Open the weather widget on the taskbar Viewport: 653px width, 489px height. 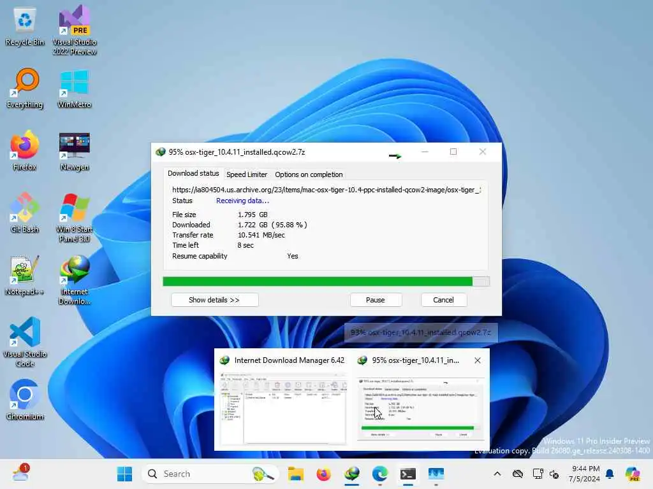(20, 473)
